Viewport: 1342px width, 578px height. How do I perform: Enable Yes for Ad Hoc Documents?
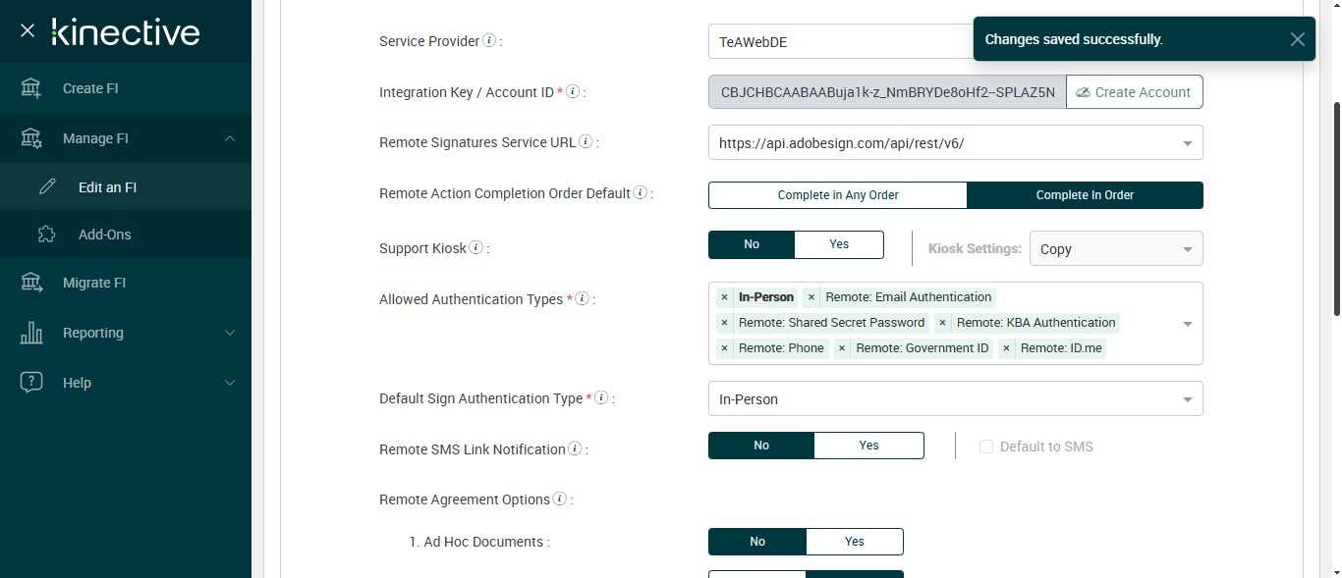854,542
